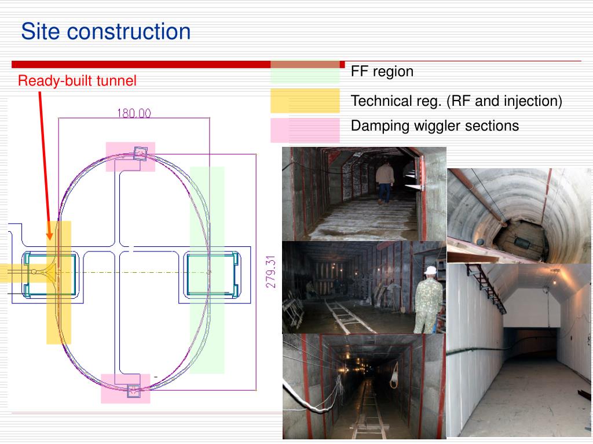Select the 'Ready-built tunnel' red label
593x444 pixels.
pyautogui.click(x=77, y=80)
